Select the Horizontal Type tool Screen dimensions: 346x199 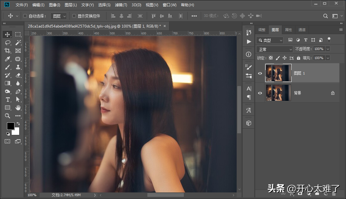click(x=8, y=99)
